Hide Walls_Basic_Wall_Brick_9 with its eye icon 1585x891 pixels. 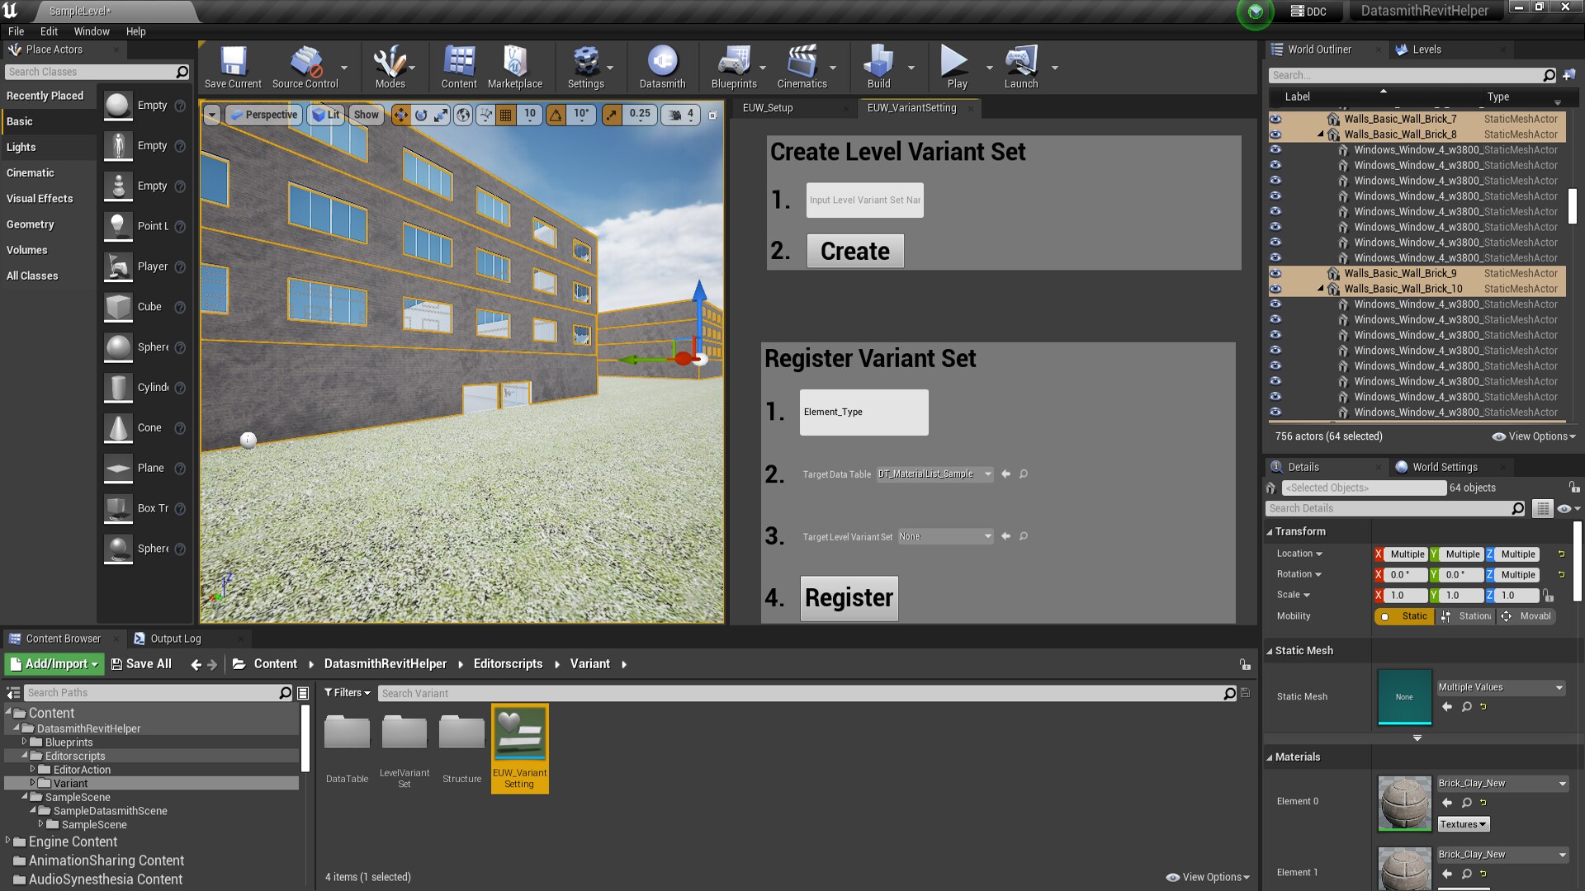click(x=1275, y=273)
